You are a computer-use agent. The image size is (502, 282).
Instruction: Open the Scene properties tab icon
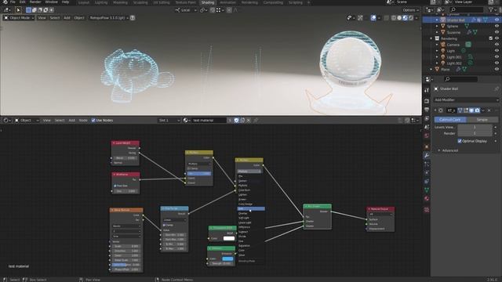click(x=427, y=127)
